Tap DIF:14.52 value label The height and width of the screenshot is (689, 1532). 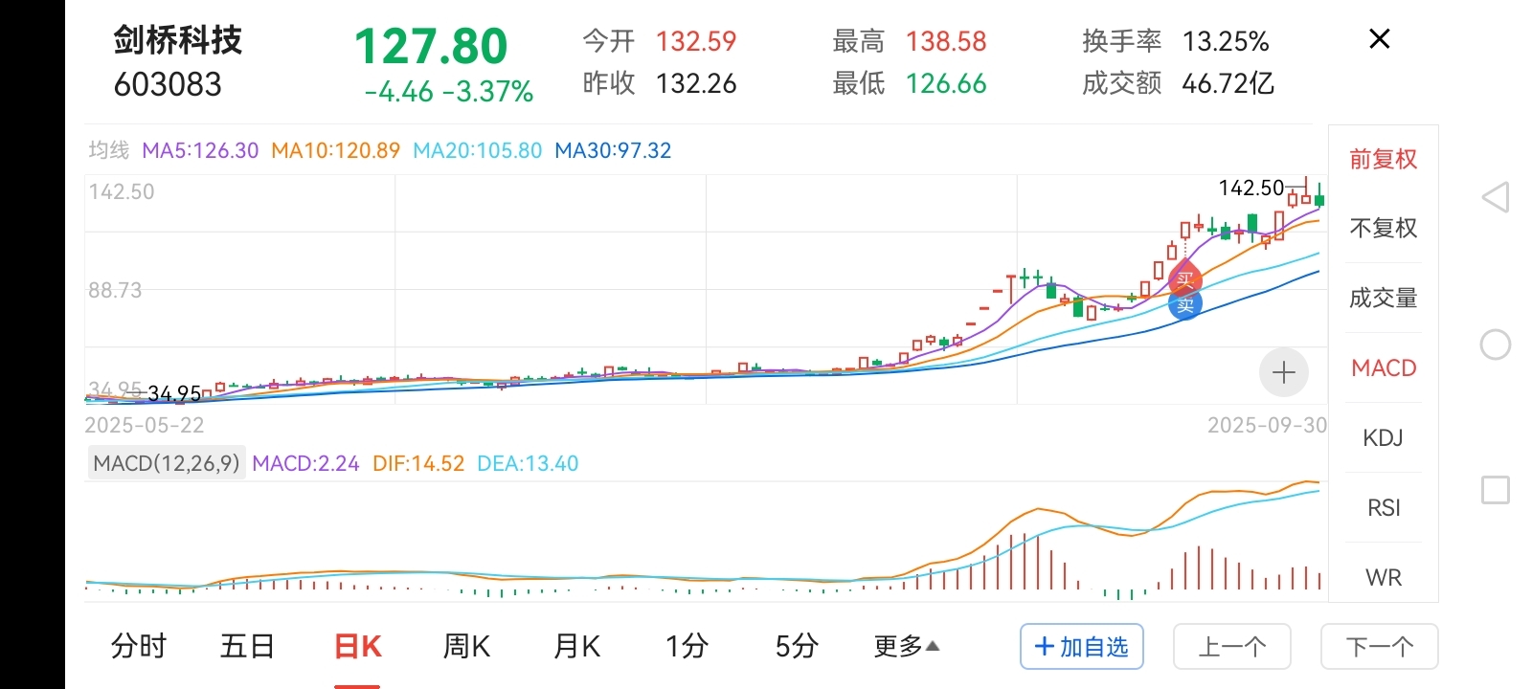[x=418, y=463]
